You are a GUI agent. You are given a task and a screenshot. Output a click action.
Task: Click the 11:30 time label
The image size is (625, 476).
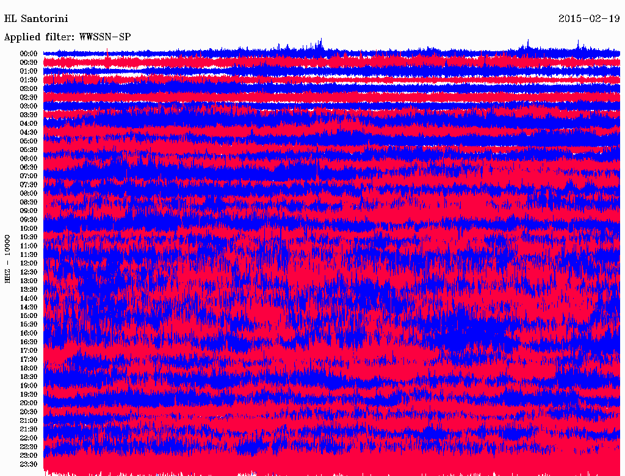point(28,254)
